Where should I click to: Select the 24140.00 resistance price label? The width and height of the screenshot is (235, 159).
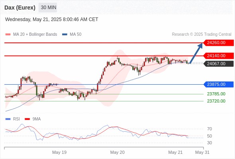coord(219,56)
